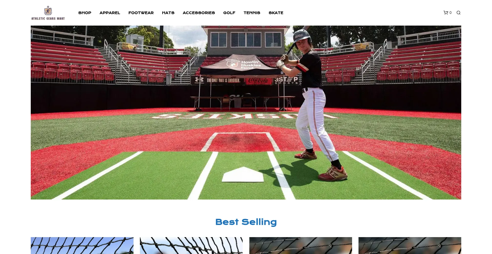Image resolution: width=492 pixels, height=254 pixels.
Task: Open the Tennis category
Action: (252, 13)
